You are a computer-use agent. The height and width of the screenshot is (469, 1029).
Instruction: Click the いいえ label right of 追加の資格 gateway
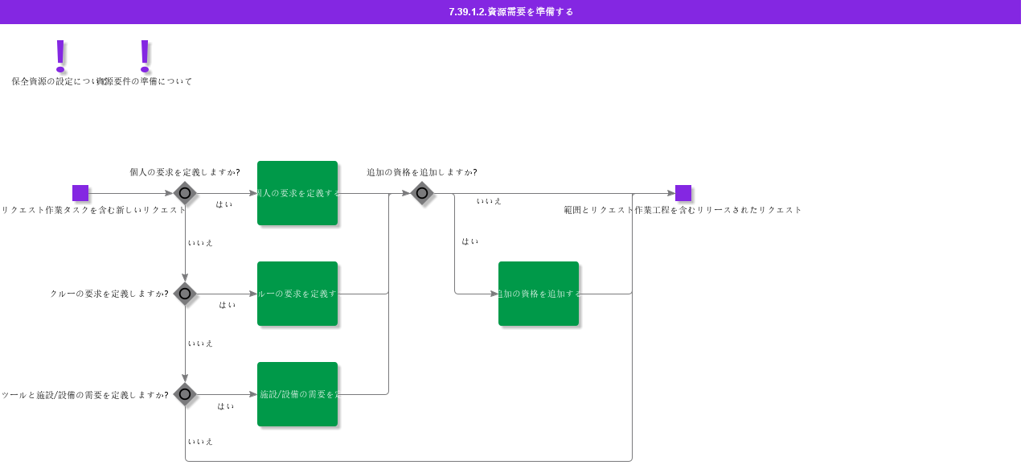point(489,201)
